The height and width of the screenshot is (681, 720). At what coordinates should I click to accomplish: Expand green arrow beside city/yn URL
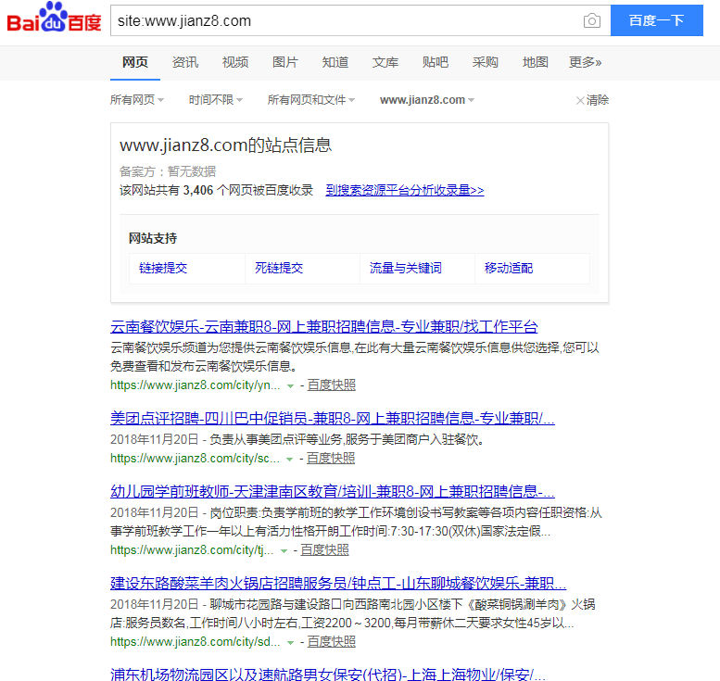tap(290, 386)
